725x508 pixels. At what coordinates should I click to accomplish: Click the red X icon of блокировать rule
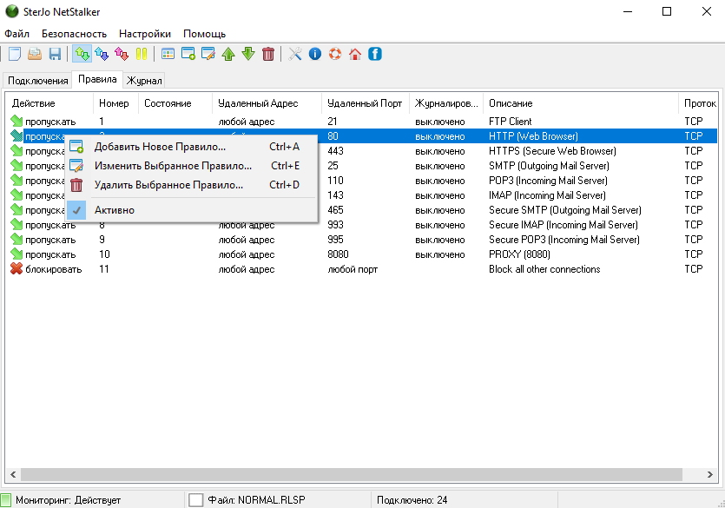(16, 268)
